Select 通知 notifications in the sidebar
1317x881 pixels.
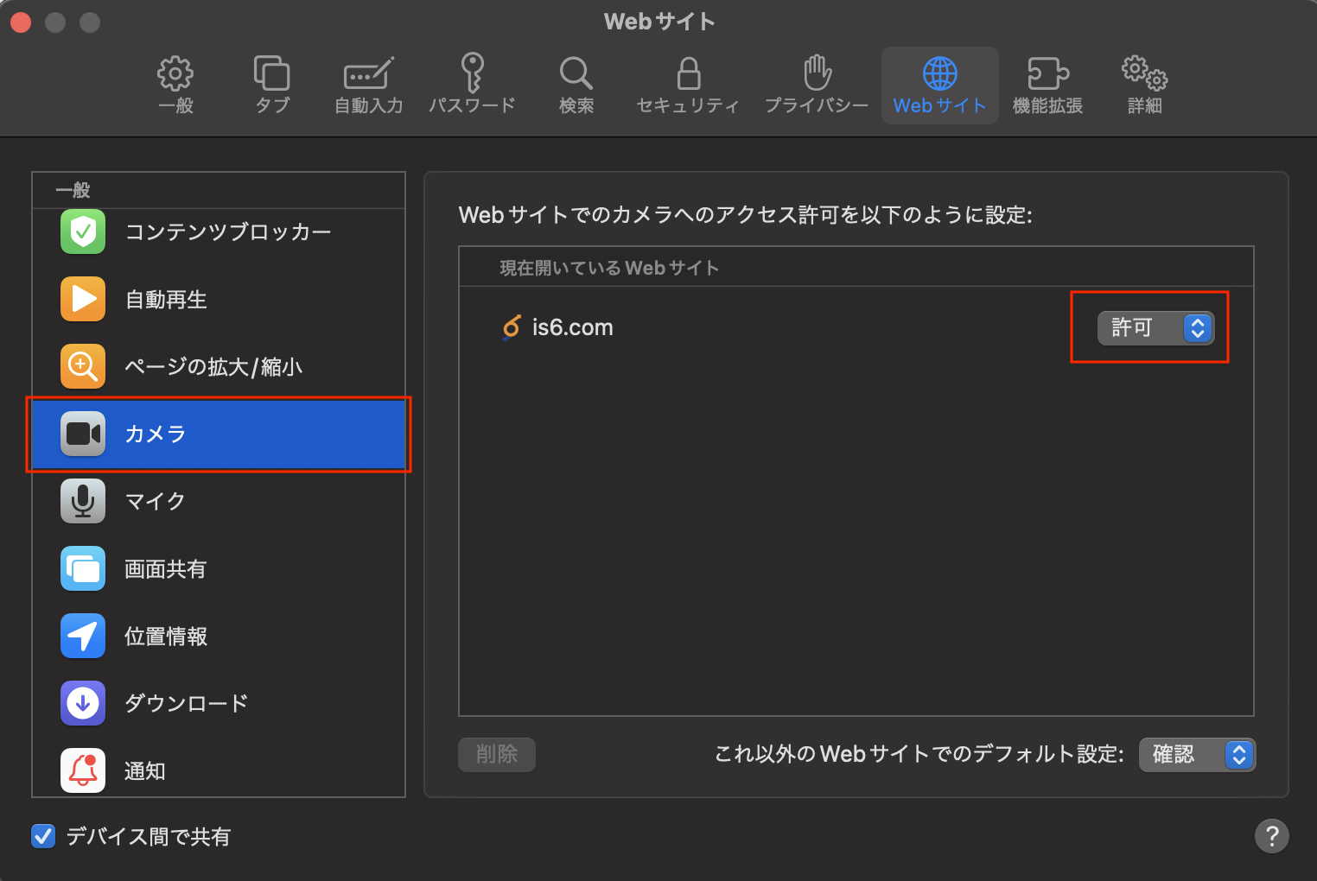tap(219, 770)
